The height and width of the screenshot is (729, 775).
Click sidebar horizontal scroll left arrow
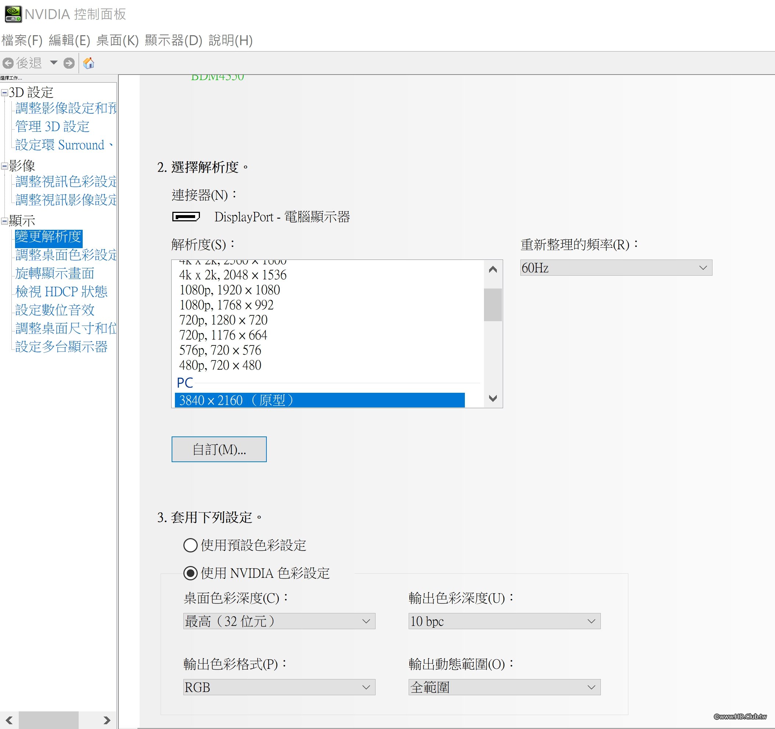coord(9,721)
